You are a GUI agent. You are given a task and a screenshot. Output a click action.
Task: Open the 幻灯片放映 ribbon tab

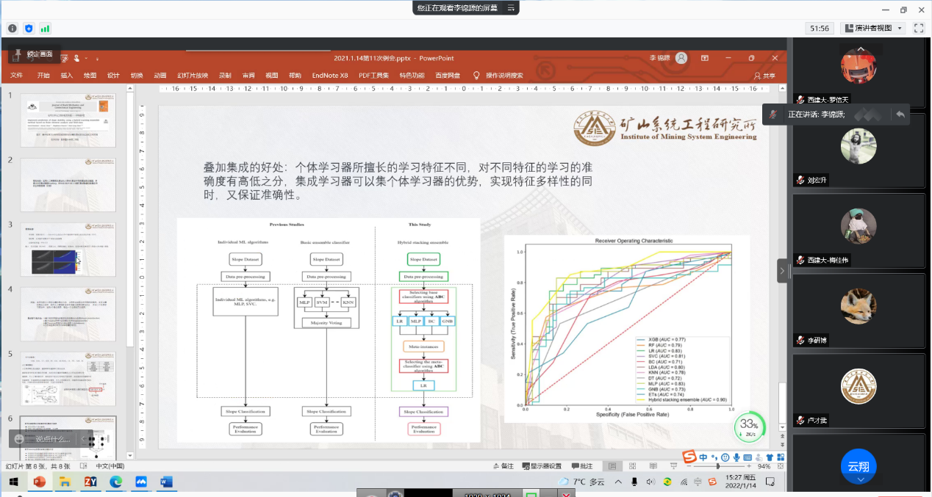click(193, 75)
